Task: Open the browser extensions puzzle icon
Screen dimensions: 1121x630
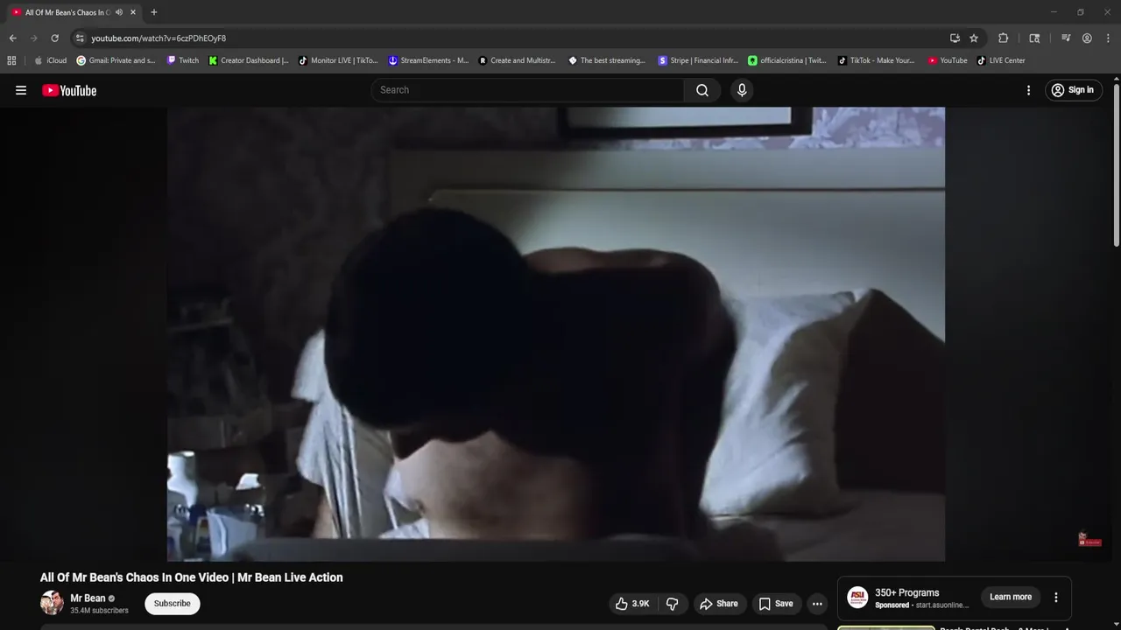Action: coord(1004,38)
